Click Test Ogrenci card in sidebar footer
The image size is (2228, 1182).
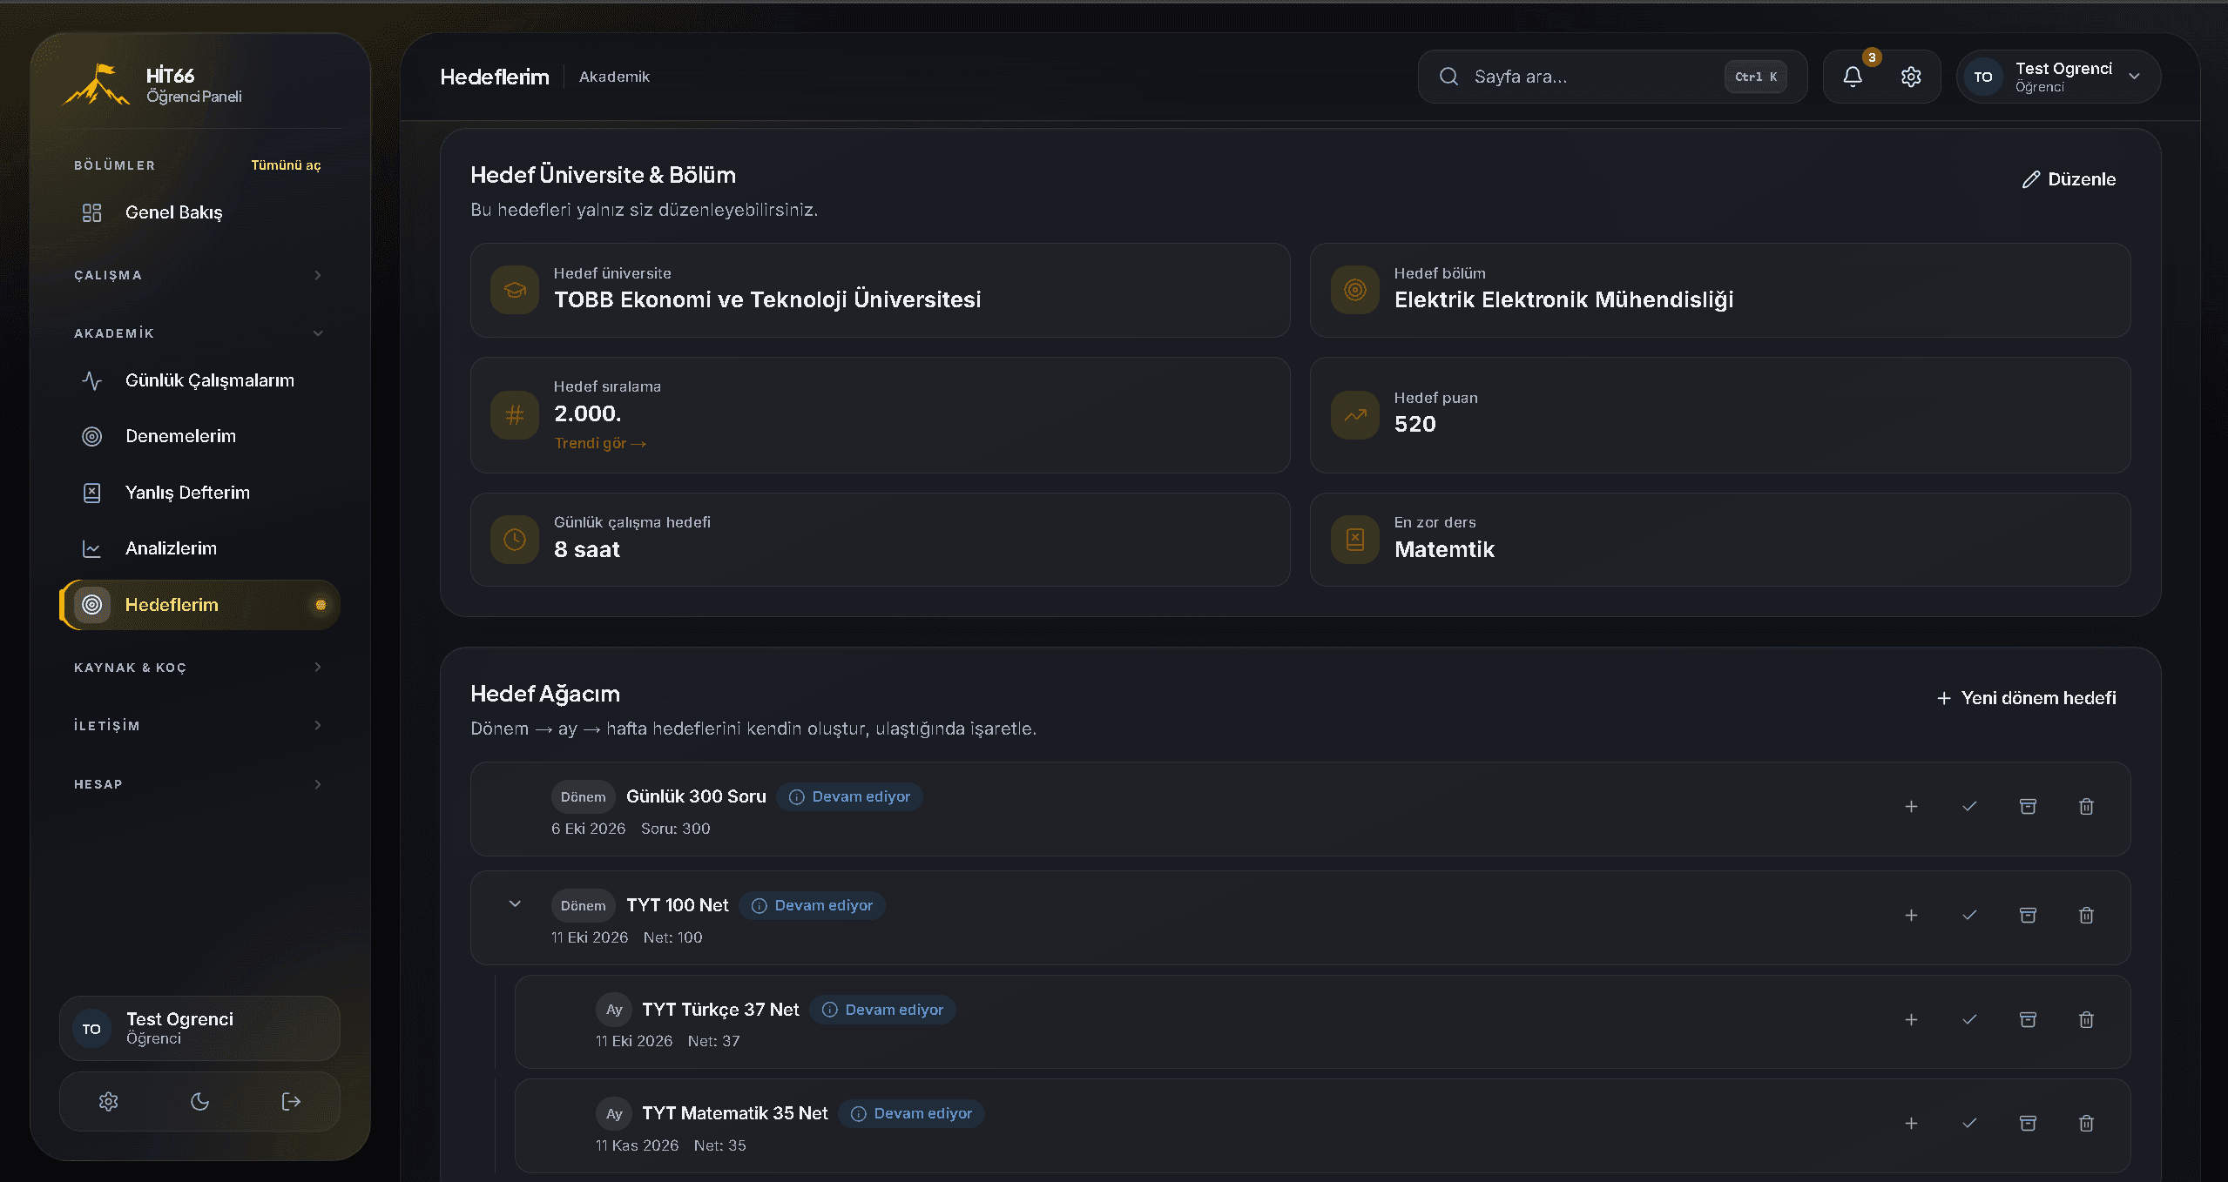pos(199,1028)
